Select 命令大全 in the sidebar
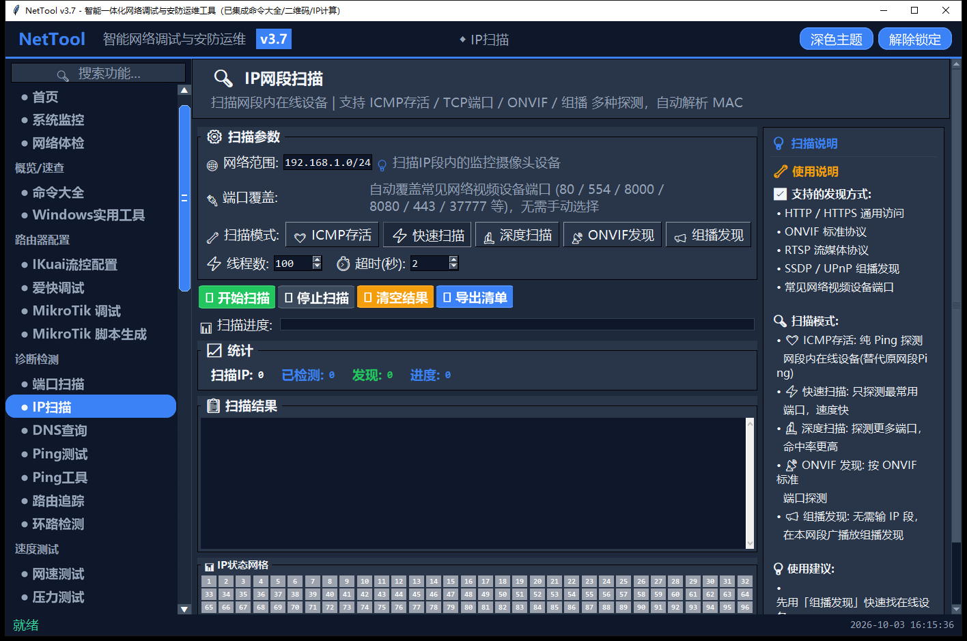 (x=58, y=193)
